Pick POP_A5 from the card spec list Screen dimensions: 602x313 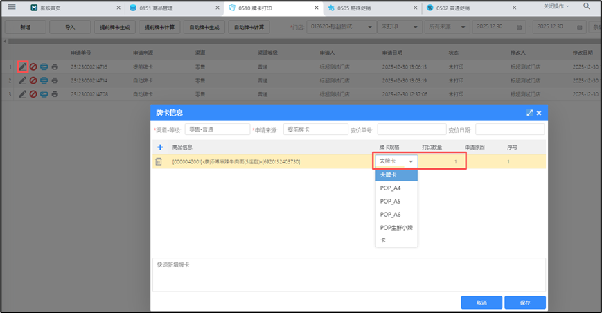[390, 202]
